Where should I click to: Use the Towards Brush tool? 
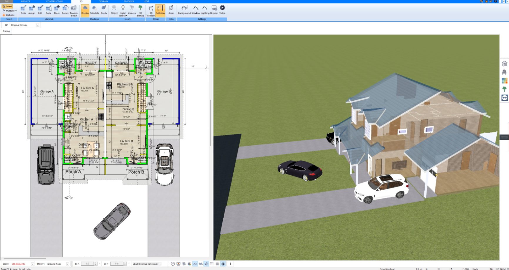tap(74, 11)
